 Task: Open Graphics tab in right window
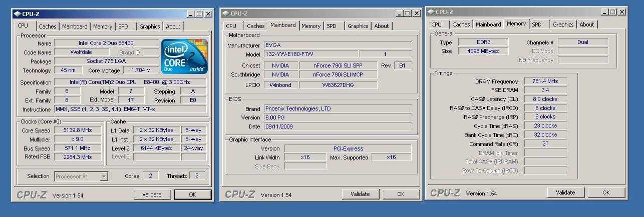(563, 24)
